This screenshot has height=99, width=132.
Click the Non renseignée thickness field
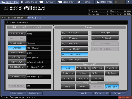click(39, 77)
